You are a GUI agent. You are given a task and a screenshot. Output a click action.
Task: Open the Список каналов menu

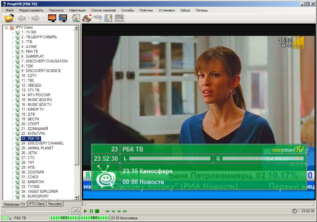[x=103, y=10]
